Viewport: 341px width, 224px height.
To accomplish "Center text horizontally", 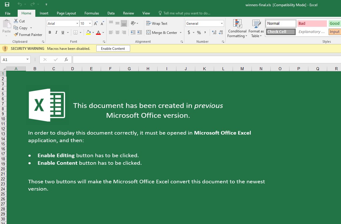I will [117, 32].
